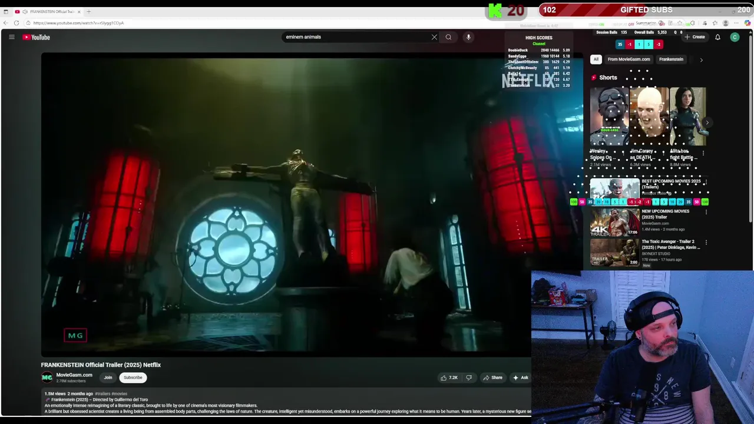Open 'BEST UPCOMING MOVIES 2025' video title
The image size is (754, 424).
(671, 184)
